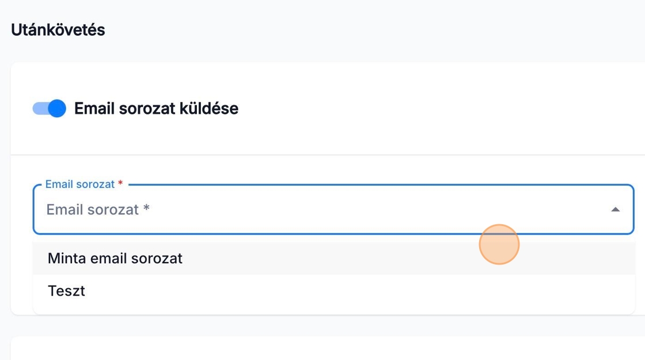
Task: Click the floating Email sorozat field label
Action: coord(79,185)
